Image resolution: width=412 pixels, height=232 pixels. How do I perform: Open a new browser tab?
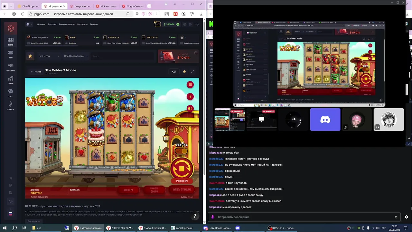tap(149, 6)
